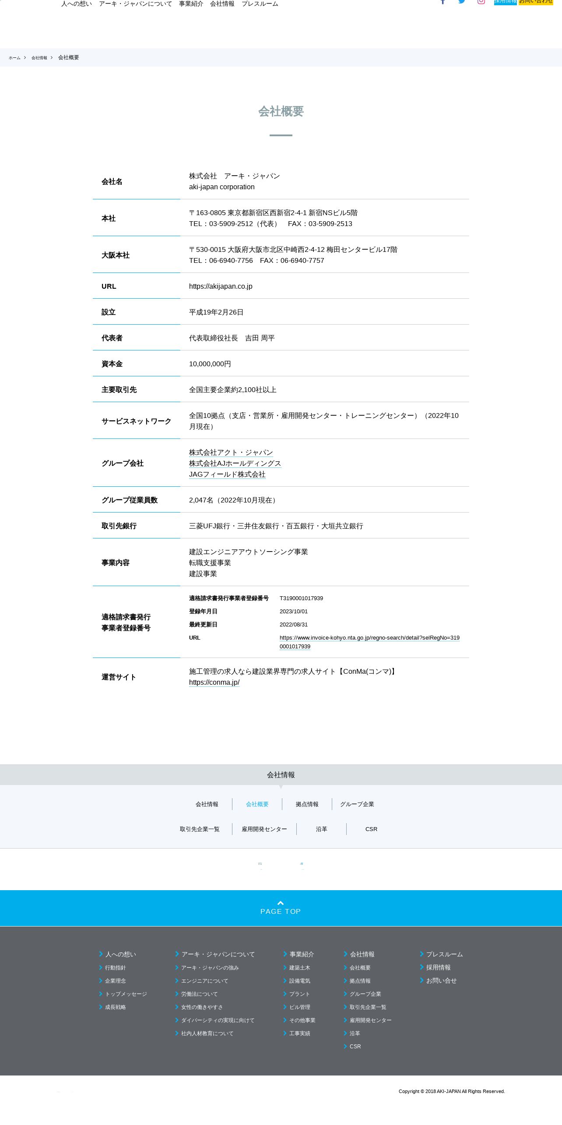Open footer link エンジニアについて

(205, 981)
